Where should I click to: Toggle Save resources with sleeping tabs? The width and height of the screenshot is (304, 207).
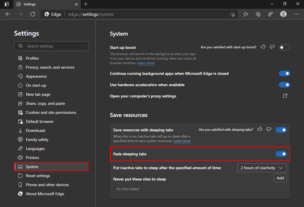click(x=281, y=130)
